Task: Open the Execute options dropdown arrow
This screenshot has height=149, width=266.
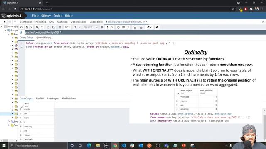Action: pyautogui.click(x=112, y=27)
